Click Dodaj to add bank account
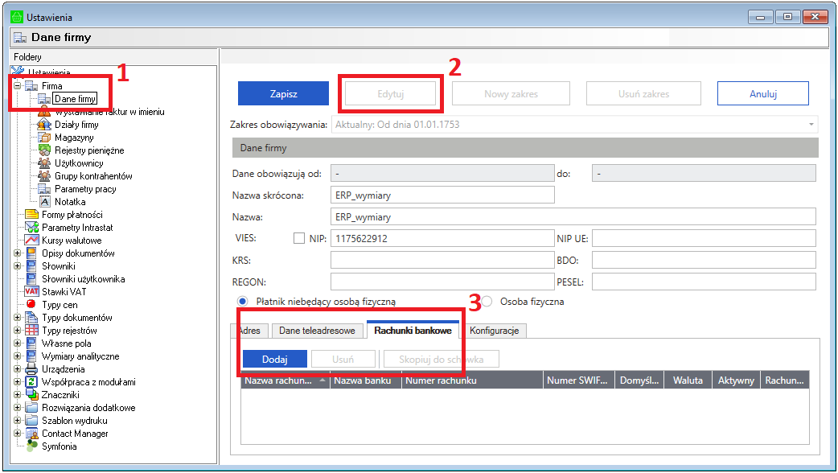 tap(274, 359)
